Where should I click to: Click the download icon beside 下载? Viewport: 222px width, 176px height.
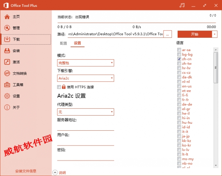coord(7,39)
